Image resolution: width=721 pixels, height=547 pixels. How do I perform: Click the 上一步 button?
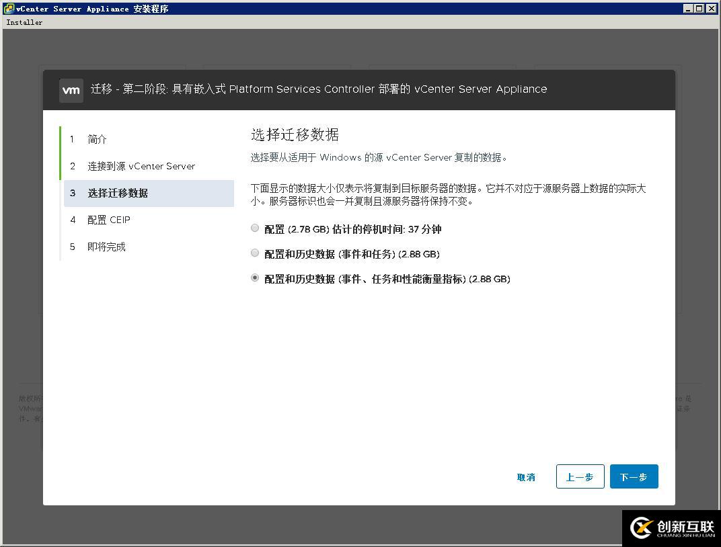pyautogui.click(x=580, y=476)
